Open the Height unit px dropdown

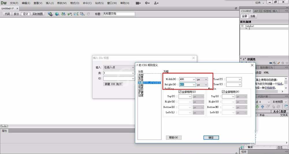click(x=202, y=85)
